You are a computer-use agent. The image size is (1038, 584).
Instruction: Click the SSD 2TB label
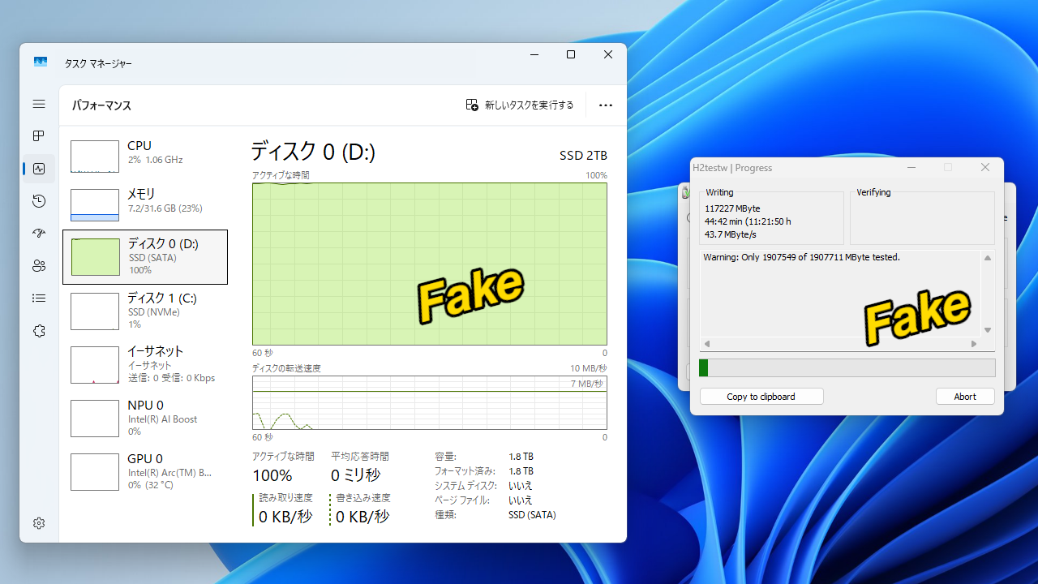[583, 156]
